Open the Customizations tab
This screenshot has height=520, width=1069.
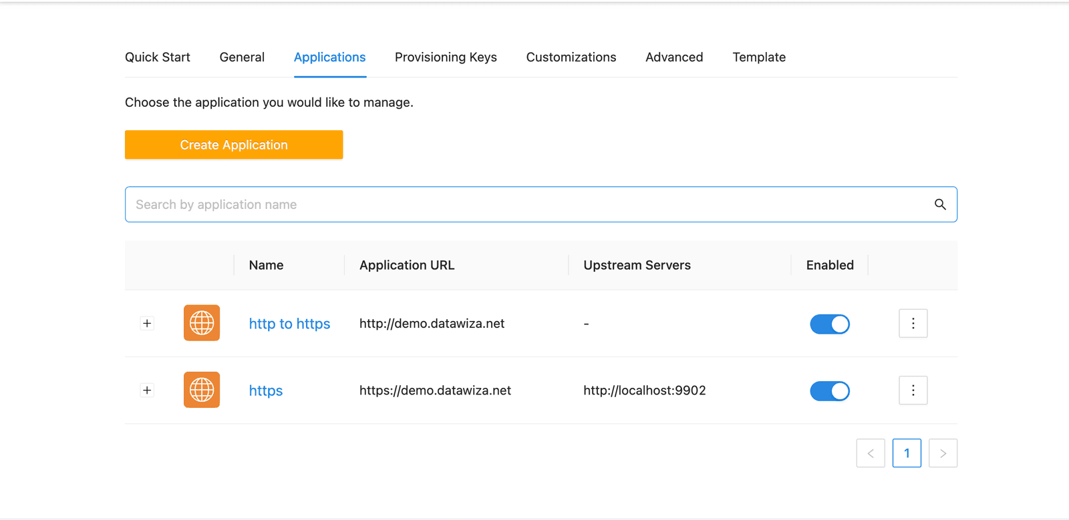[x=571, y=57]
